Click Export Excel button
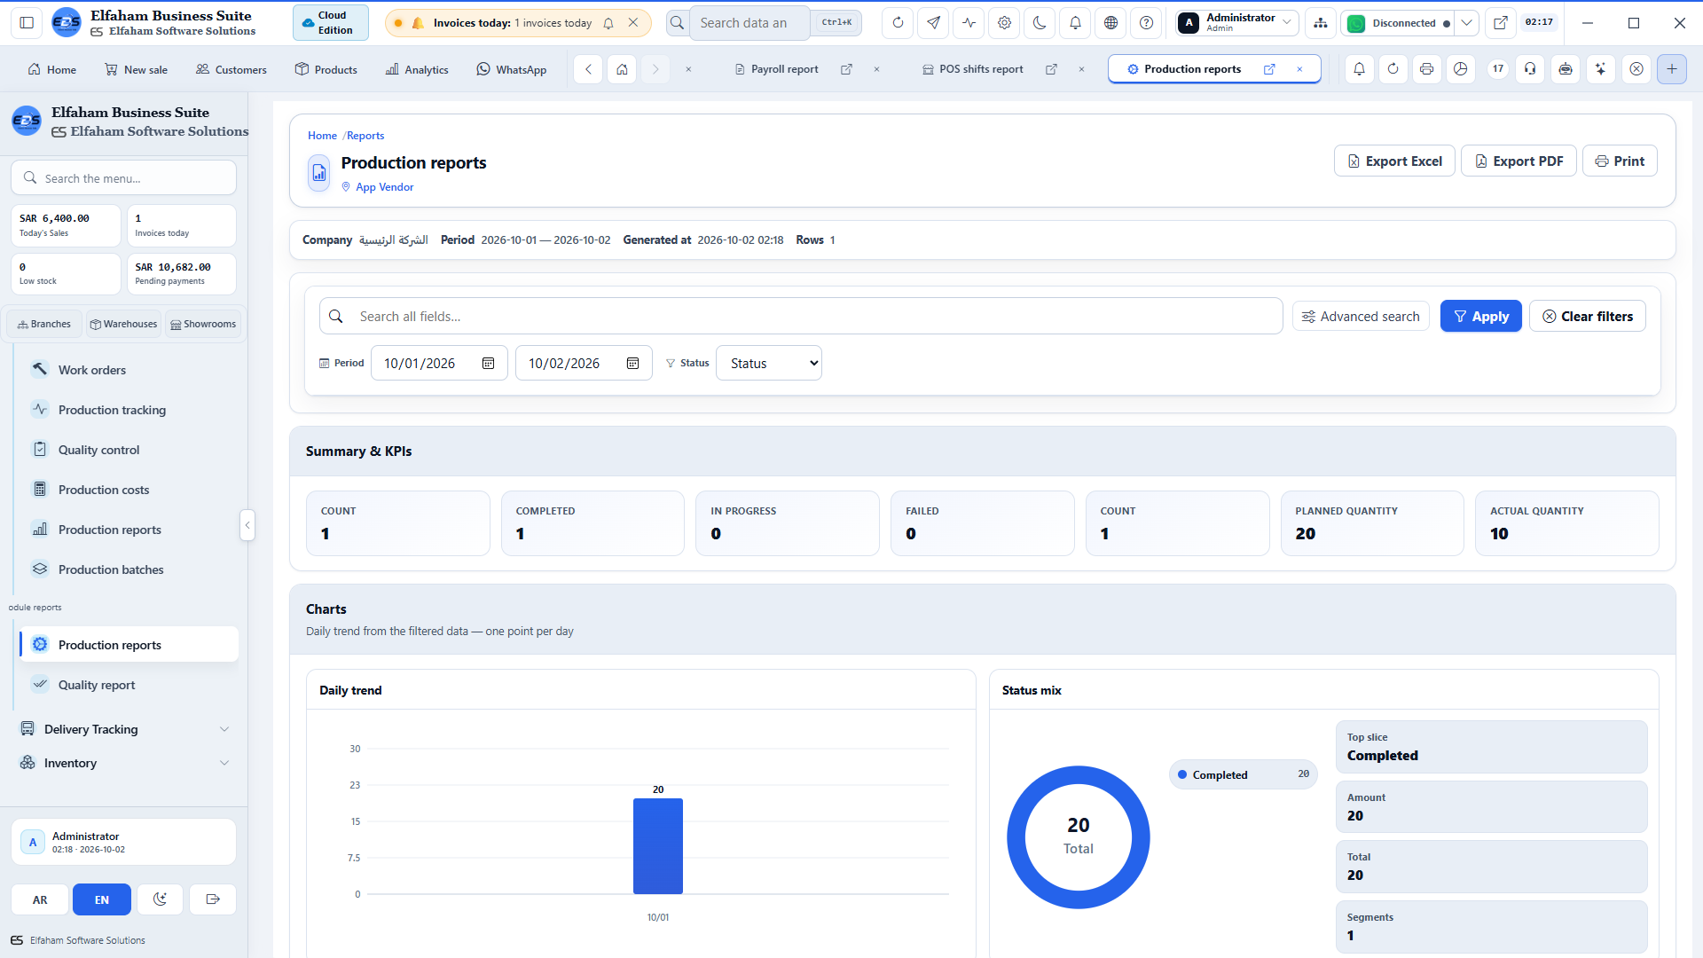The width and height of the screenshot is (1703, 958). 1394,161
